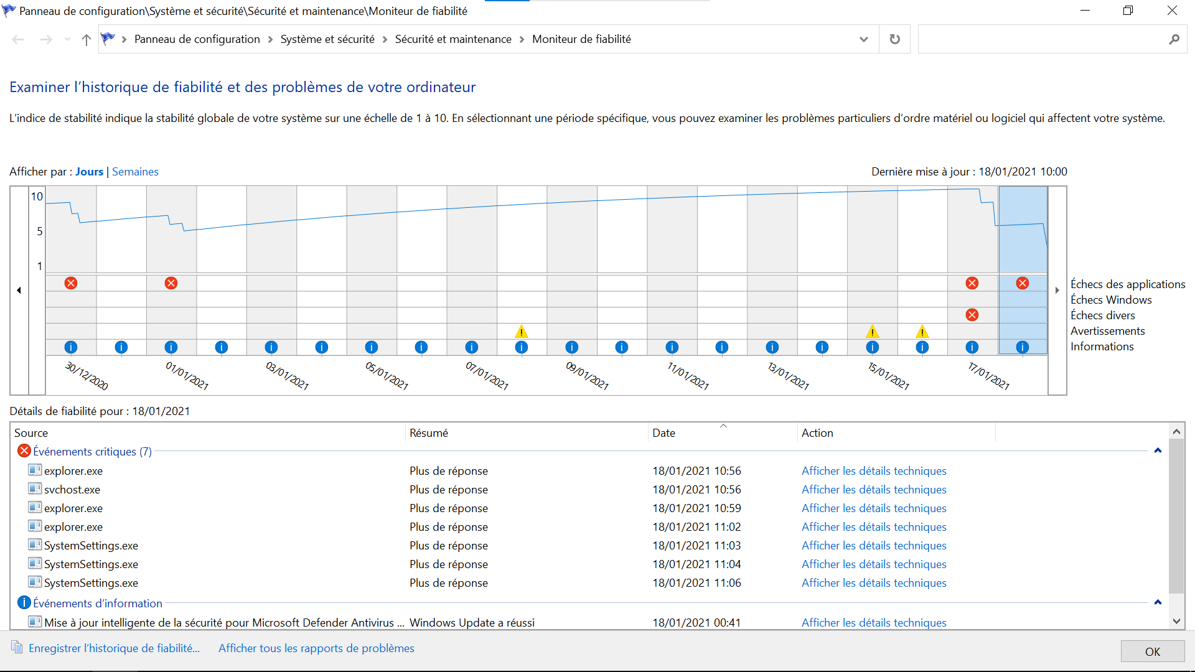Click Enregistrer l'historique de fiabilité link

[114, 648]
